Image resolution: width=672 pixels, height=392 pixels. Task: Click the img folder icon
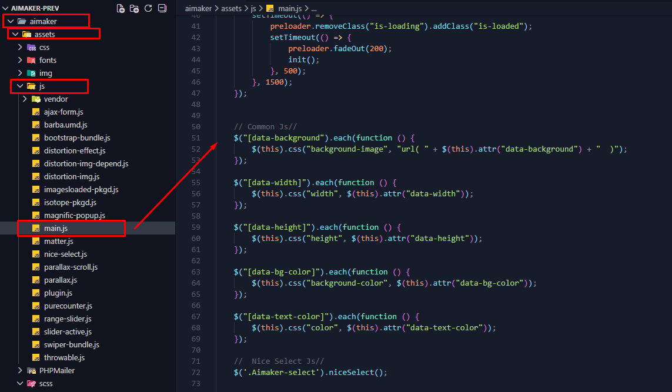coord(32,73)
